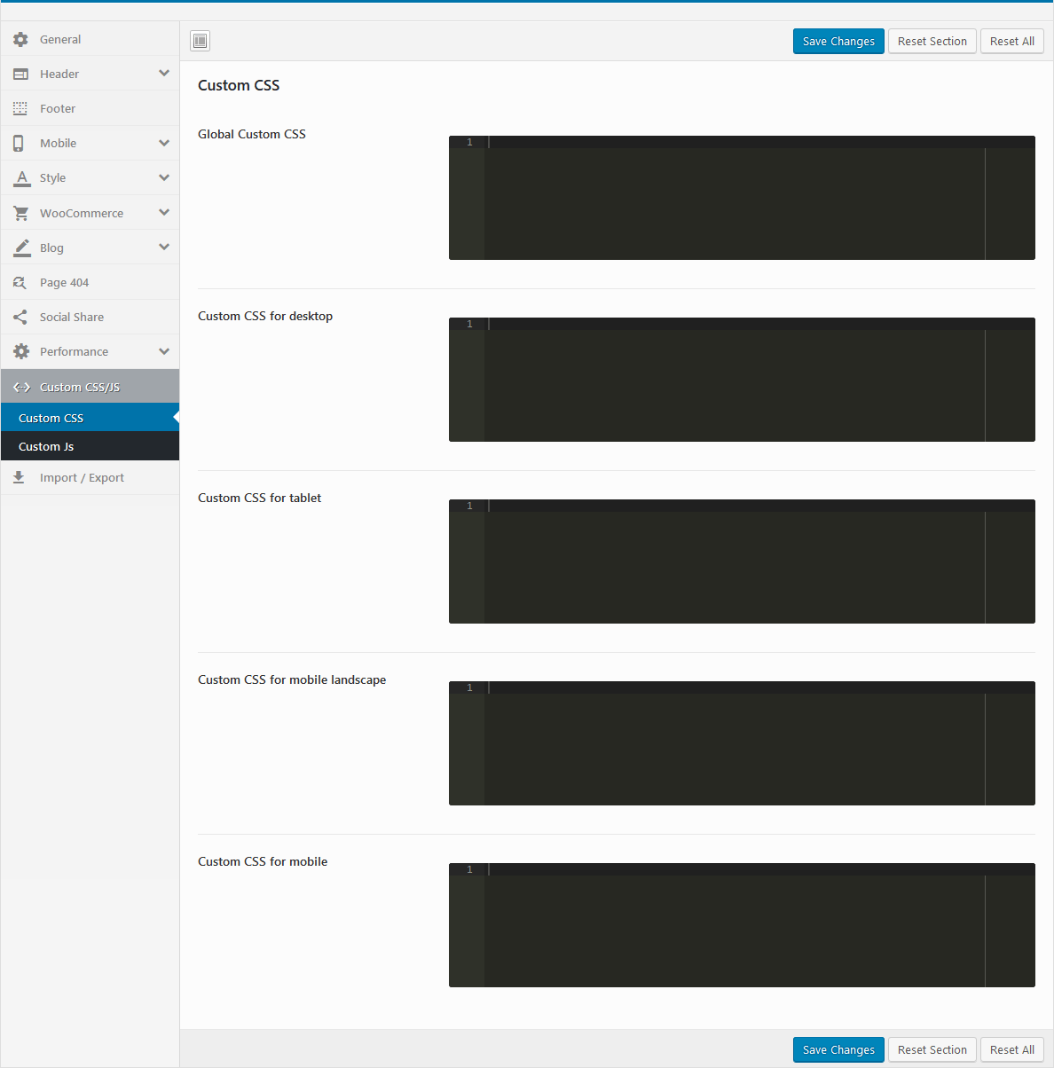The height and width of the screenshot is (1068, 1054).
Task: Click the Custom CSS page heading
Action: (239, 85)
